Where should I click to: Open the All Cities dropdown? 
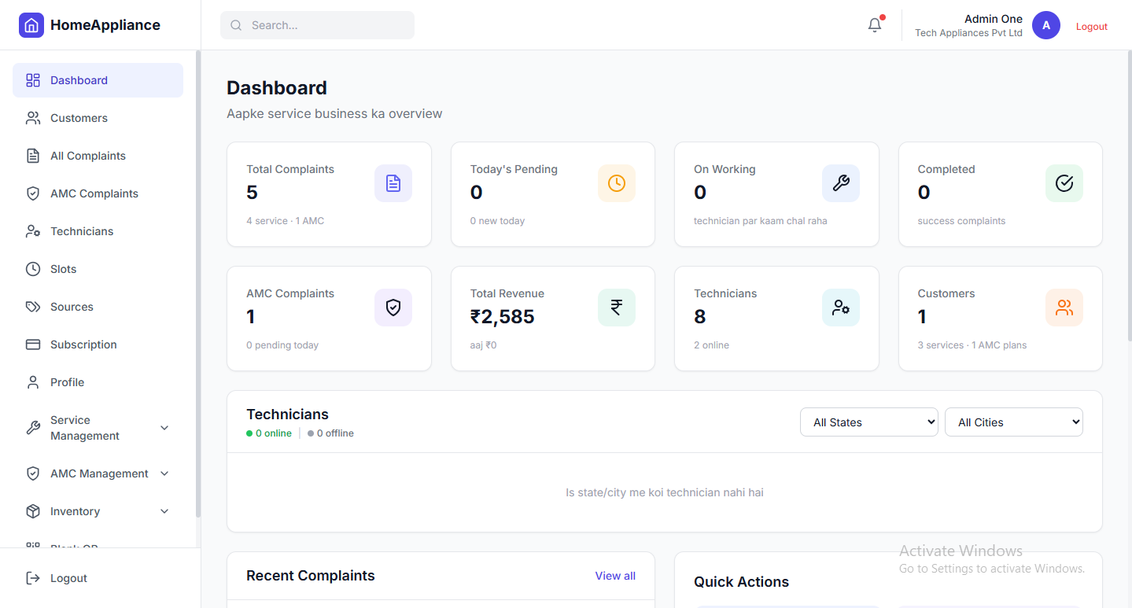pyautogui.click(x=1014, y=422)
